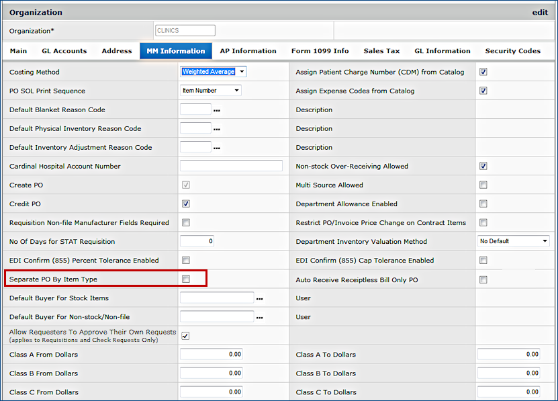
Task: Open Department Inventory Valuation Method dropdown
Action: [x=514, y=241]
